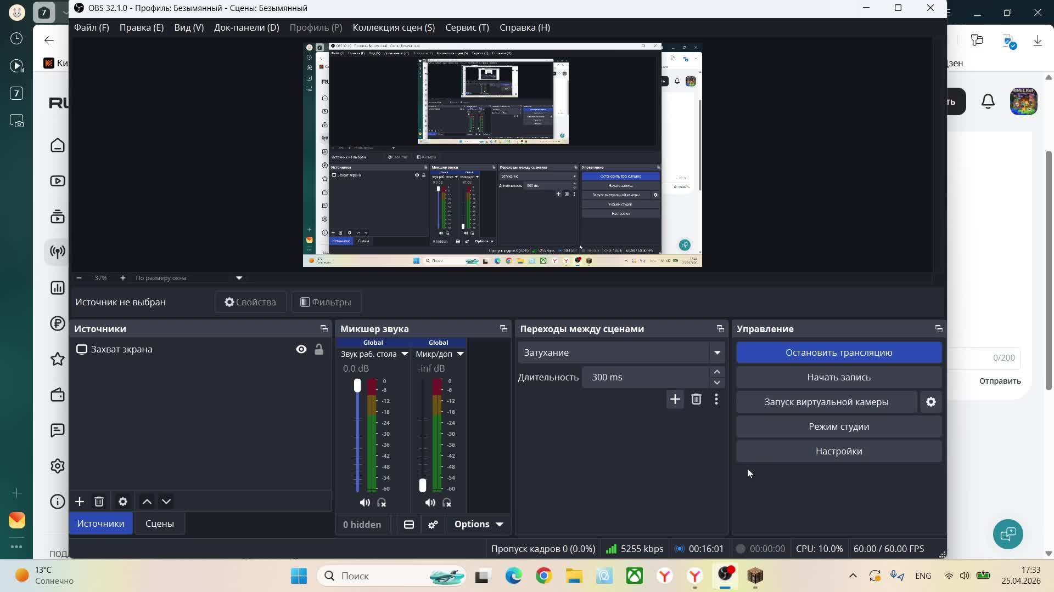Viewport: 1054px width, 592px height.
Task: Undock the Audio Mixer panel
Action: coord(503,329)
